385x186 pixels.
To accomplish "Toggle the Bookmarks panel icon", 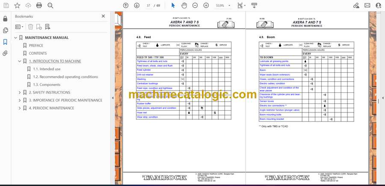I will [5, 42].
